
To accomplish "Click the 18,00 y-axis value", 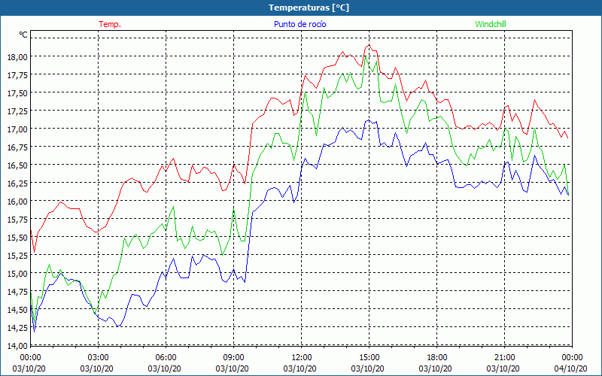I will 17,57.
